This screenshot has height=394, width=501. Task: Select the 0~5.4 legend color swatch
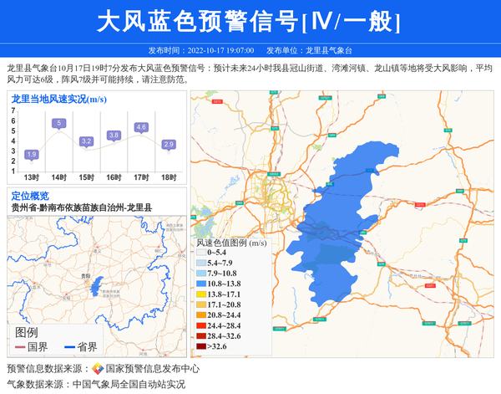pos(200,252)
